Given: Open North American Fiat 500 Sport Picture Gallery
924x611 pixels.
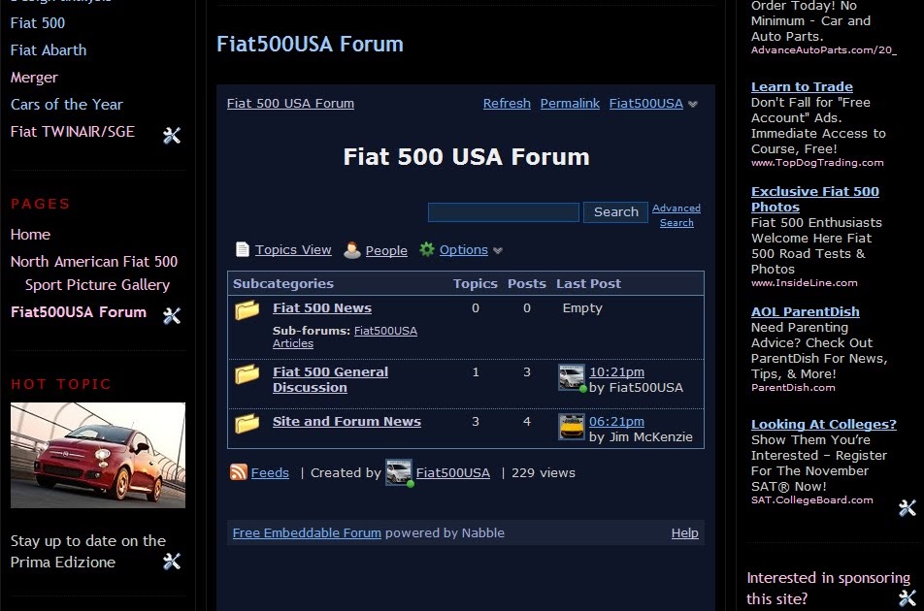Looking at the screenshot, I should [94, 273].
